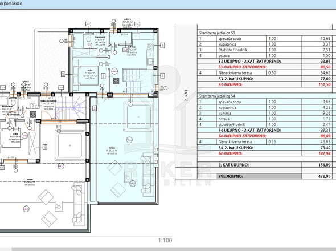
Task: Click the blue notification bar at the top
Action: (168, 4)
